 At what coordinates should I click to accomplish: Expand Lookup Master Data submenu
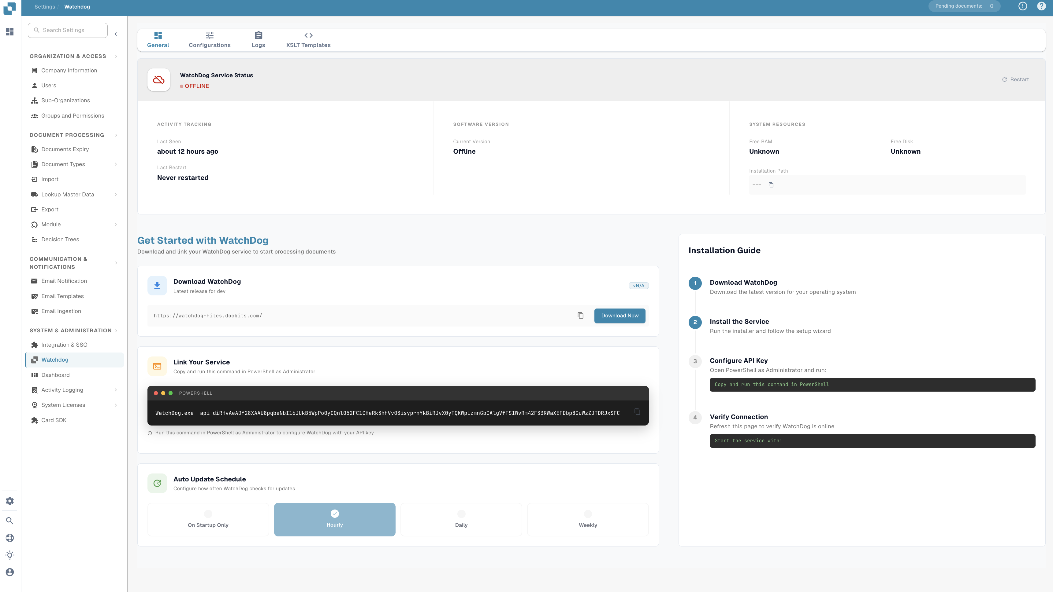[116, 194]
